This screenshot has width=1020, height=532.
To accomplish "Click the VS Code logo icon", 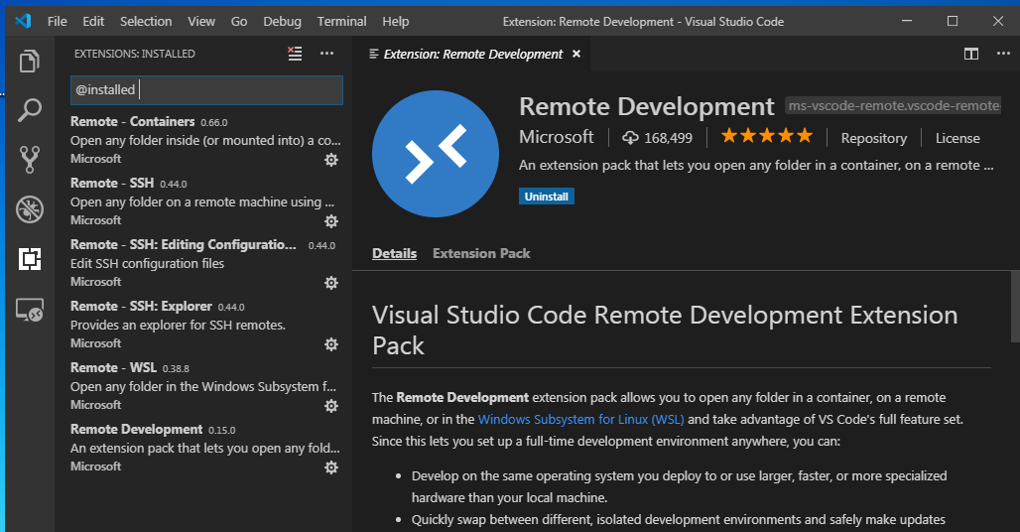I will click(x=23, y=21).
